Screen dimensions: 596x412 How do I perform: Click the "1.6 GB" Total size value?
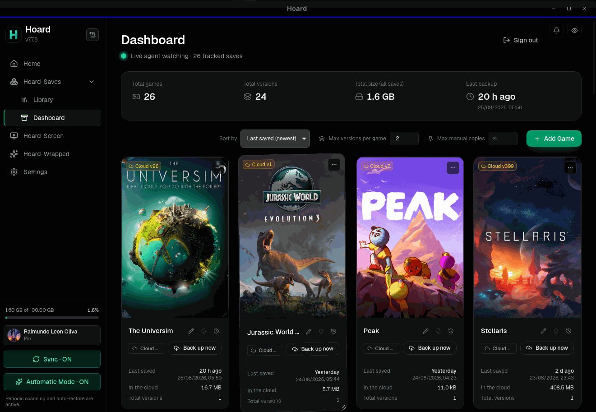(380, 97)
